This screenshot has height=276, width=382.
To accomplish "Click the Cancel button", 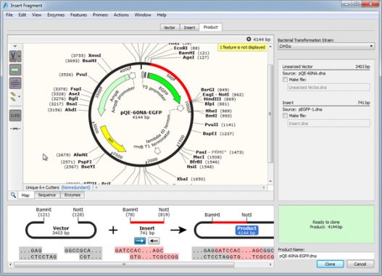I will (x=360, y=264).
